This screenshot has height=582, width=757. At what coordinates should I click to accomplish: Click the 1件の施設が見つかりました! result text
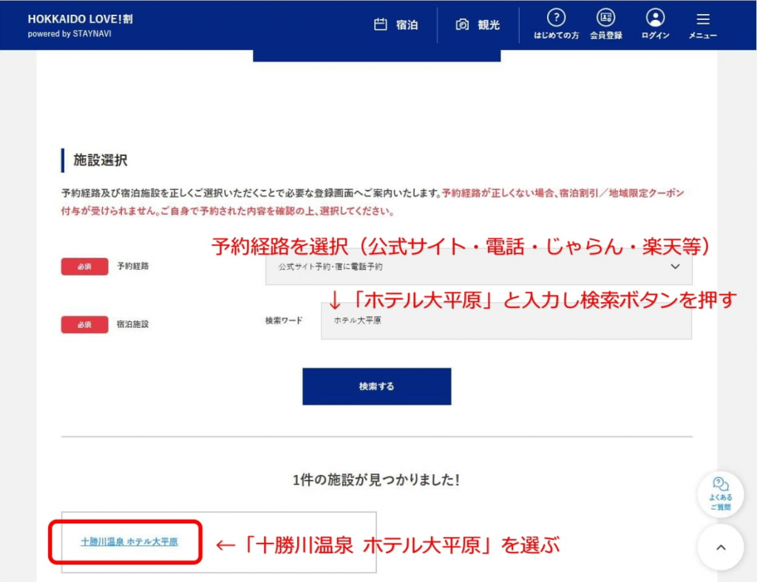pyautogui.click(x=376, y=480)
